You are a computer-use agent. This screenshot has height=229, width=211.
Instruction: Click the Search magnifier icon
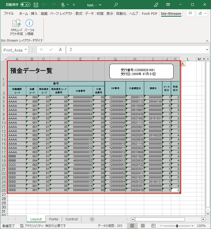point(116,5)
